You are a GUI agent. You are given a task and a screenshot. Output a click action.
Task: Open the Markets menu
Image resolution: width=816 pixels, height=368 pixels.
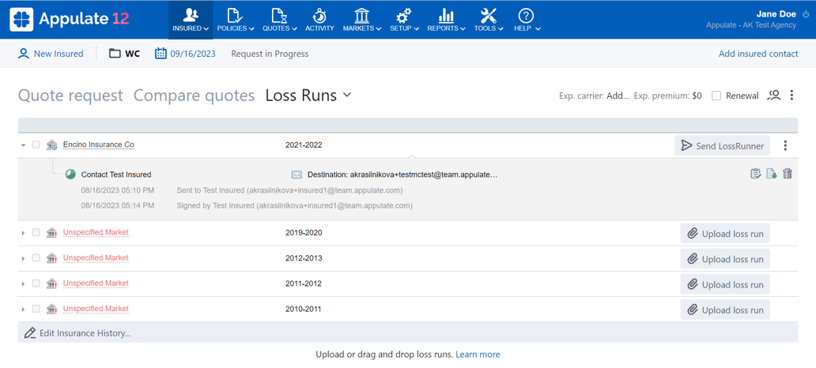coord(361,19)
